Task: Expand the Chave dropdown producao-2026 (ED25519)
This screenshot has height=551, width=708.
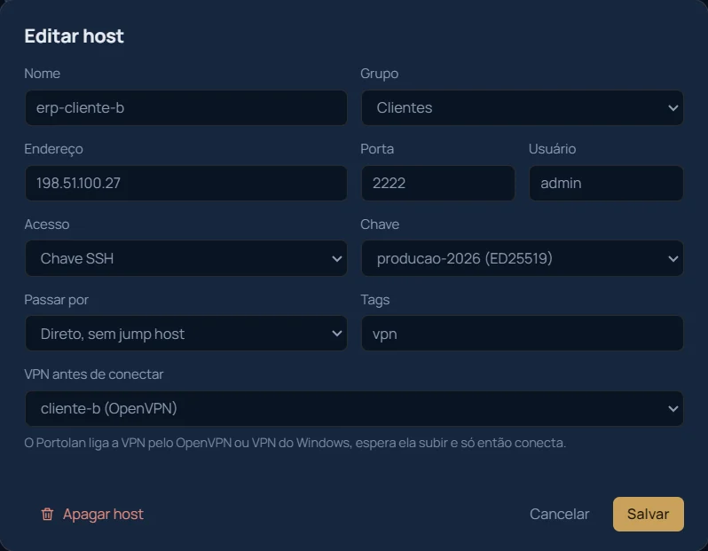Action: point(522,258)
